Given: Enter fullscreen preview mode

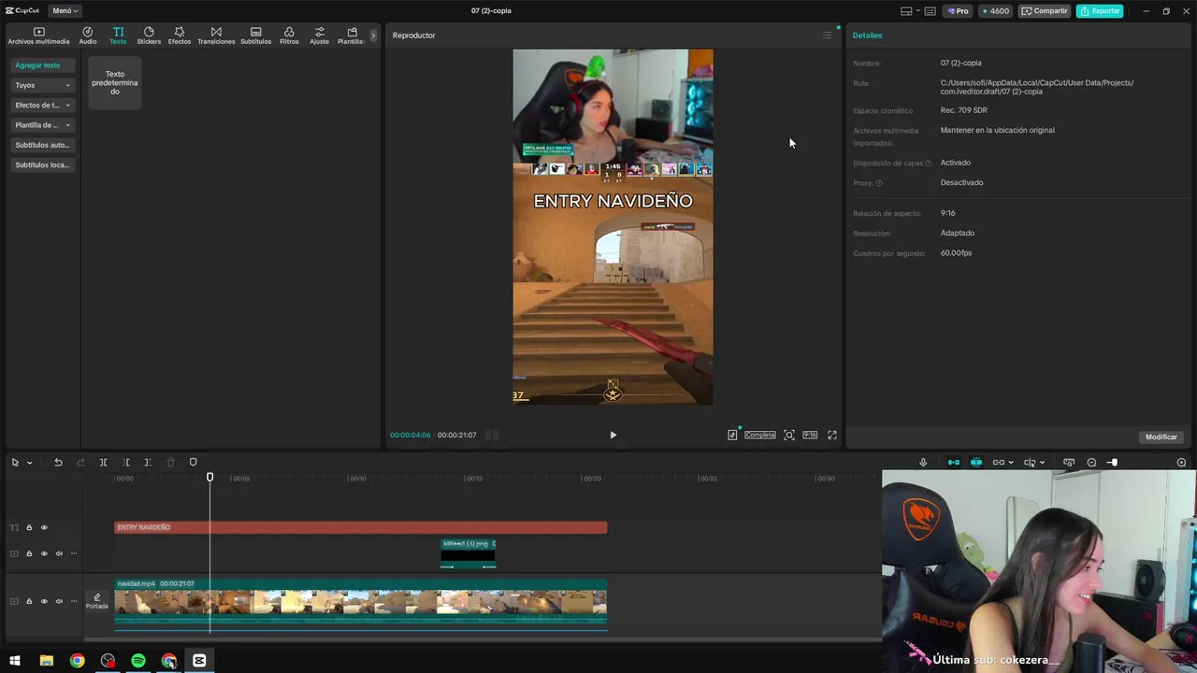Looking at the screenshot, I should tap(832, 435).
